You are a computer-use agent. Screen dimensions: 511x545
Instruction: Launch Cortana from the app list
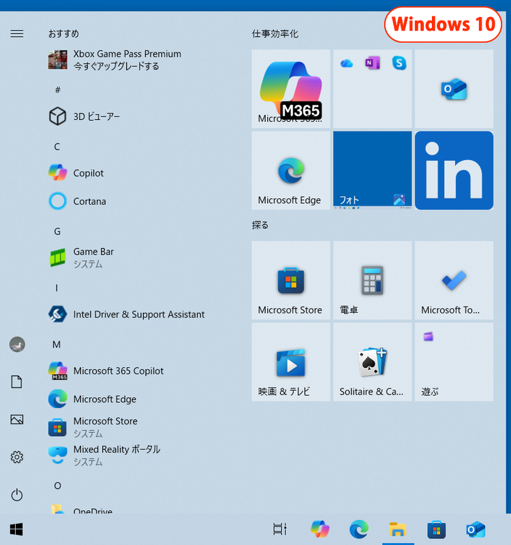[77, 201]
